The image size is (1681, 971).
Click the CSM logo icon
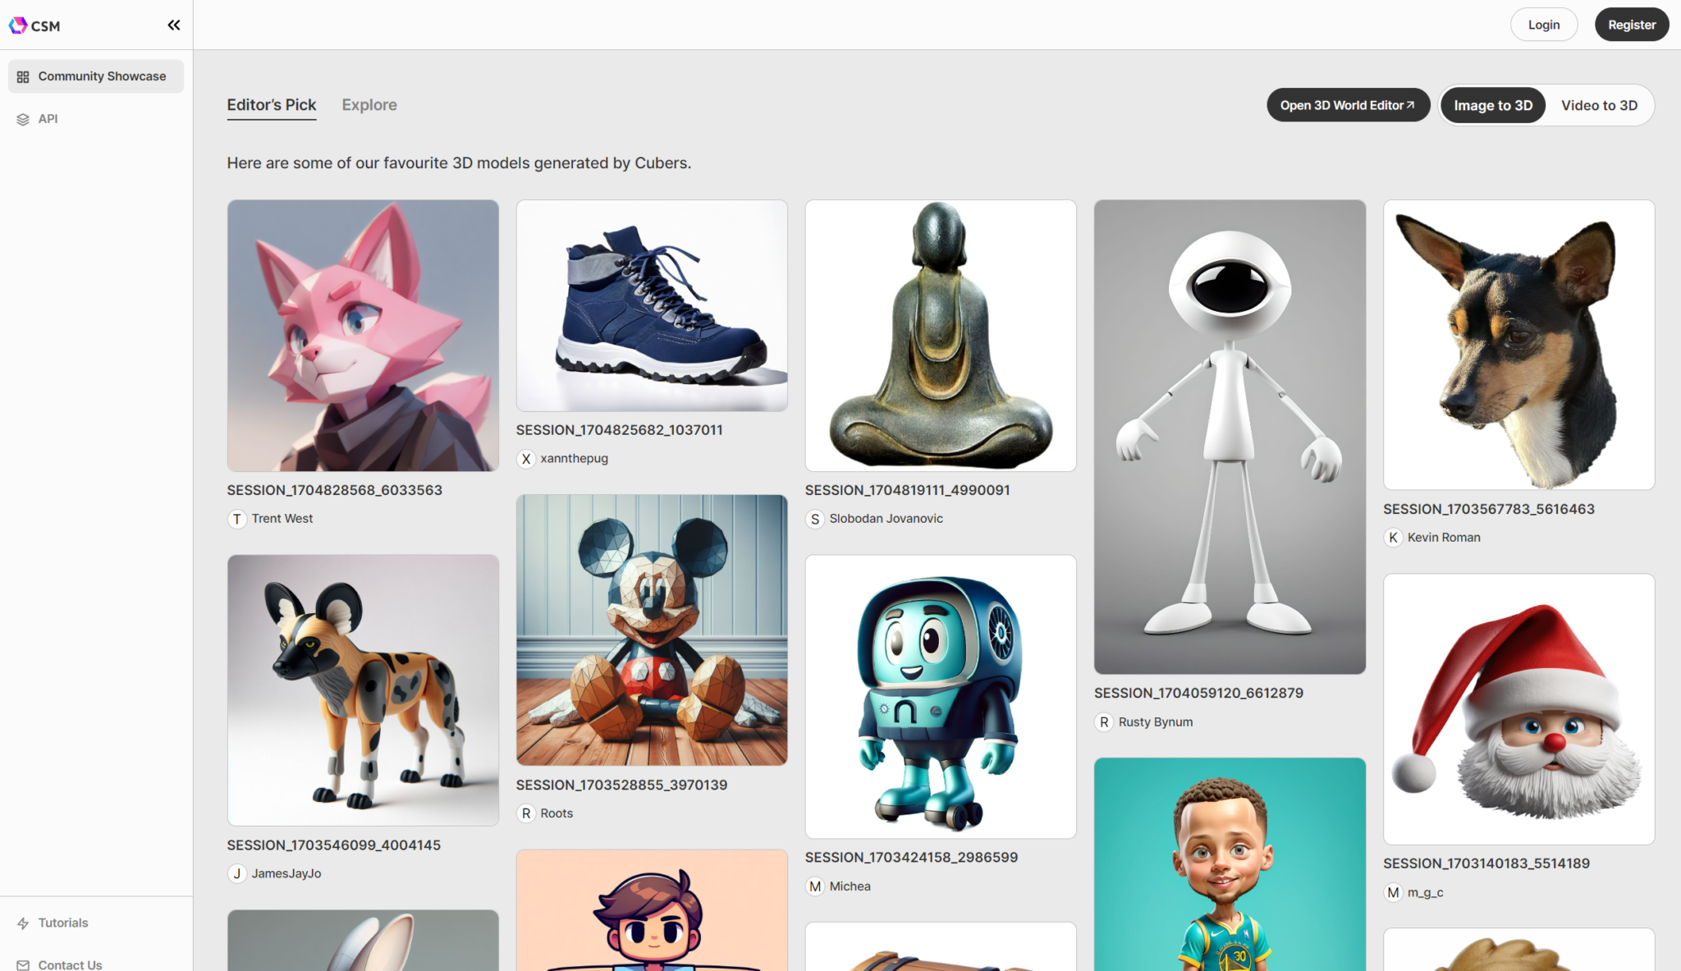coord(18,25)
